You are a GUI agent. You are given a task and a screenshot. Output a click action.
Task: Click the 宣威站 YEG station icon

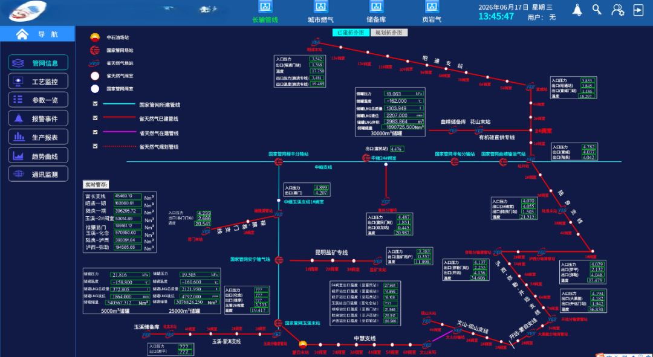(x=530, y=86)
